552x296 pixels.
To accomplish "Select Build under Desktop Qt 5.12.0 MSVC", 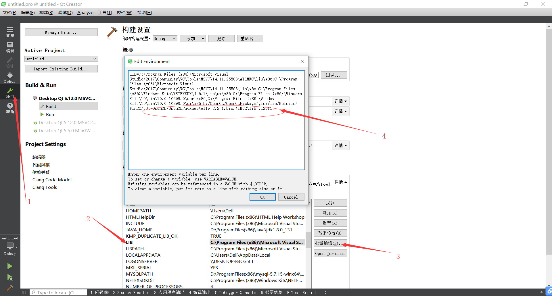I will 68,106.
